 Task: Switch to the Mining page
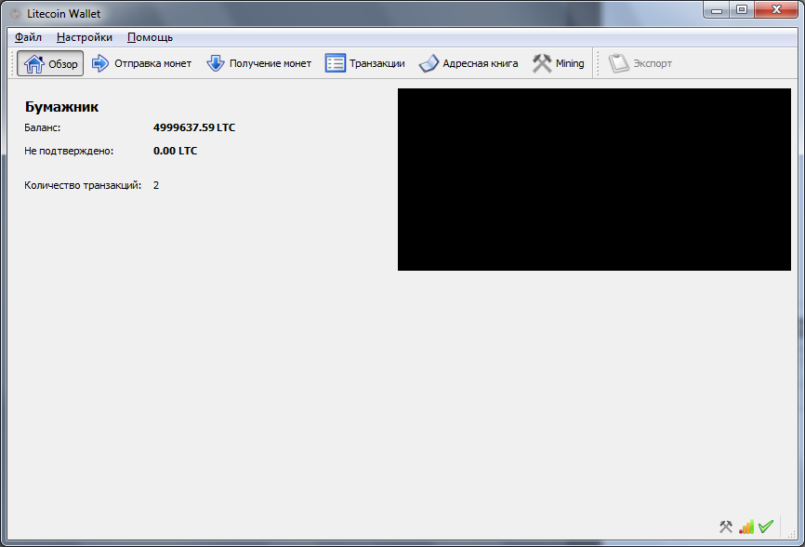559,63
